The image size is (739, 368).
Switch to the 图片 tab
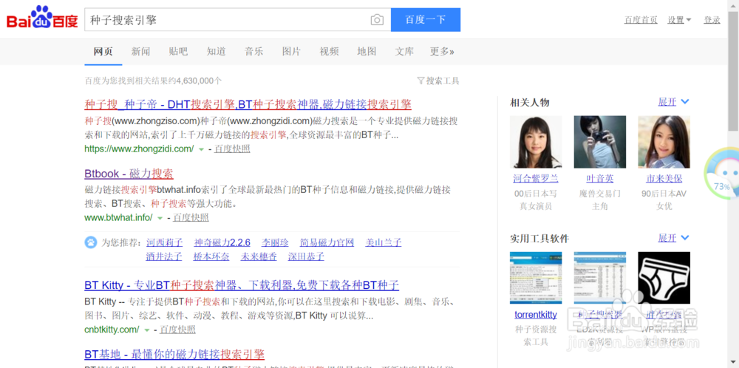[x=291, y=52]
